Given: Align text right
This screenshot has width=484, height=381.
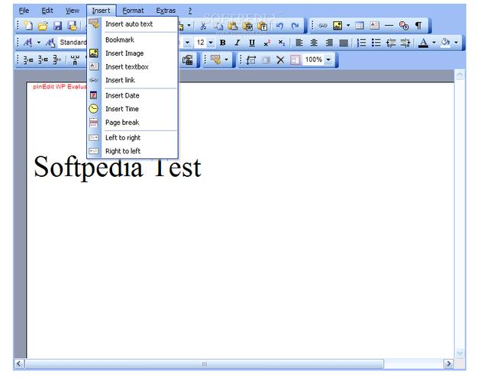Looking at the screenshot, I should click(329, 43).
